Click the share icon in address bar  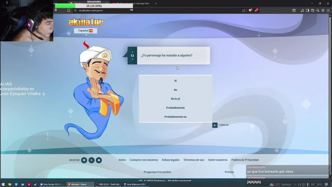[244, 10]
